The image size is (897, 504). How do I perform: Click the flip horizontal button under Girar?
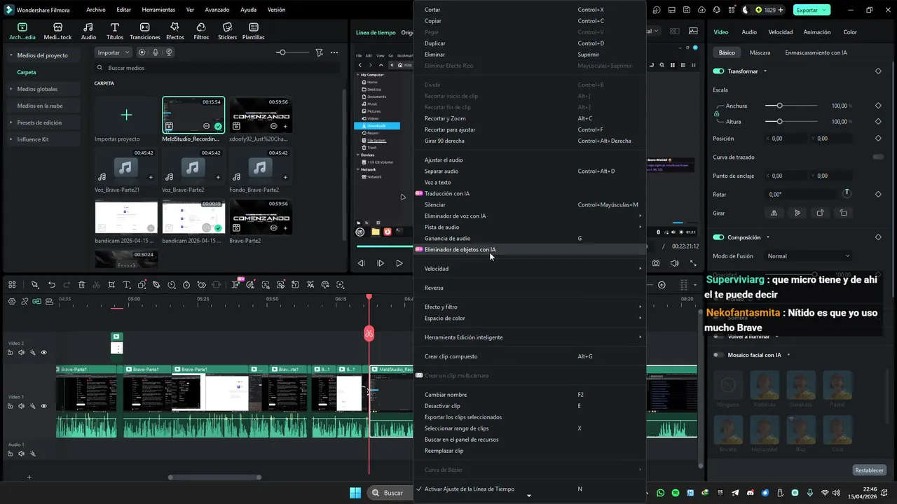(774, 213)
